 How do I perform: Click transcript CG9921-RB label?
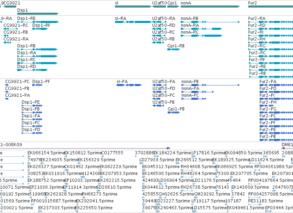(16, 32)
